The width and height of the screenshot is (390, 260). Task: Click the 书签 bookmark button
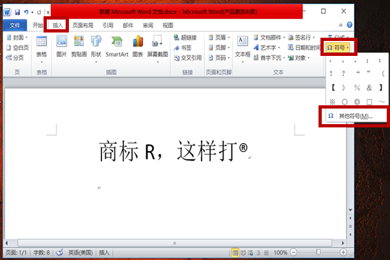tap(183, 47)
